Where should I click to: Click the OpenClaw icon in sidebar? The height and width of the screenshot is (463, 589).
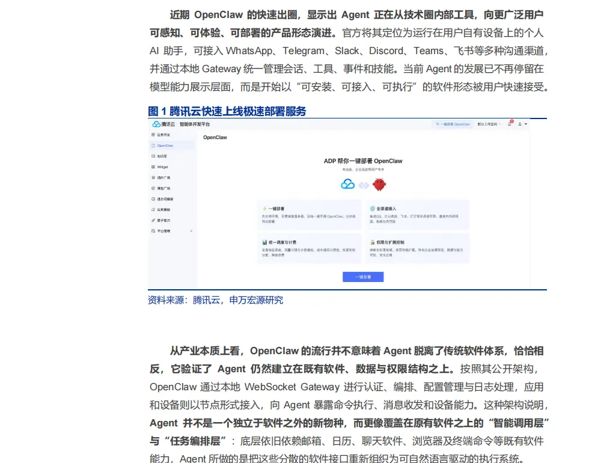[153, 146]
